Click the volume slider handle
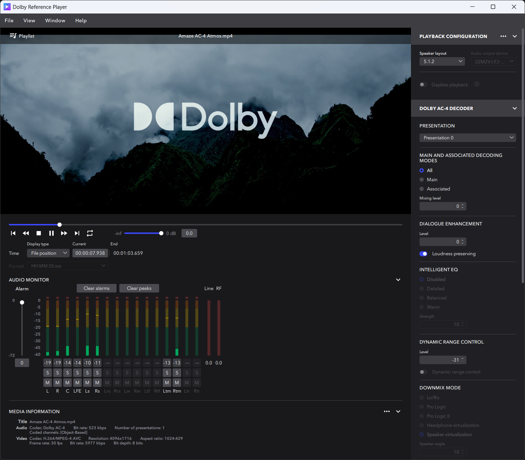Image resolution: width=525 pixels, height=460 pixels. 161,233
